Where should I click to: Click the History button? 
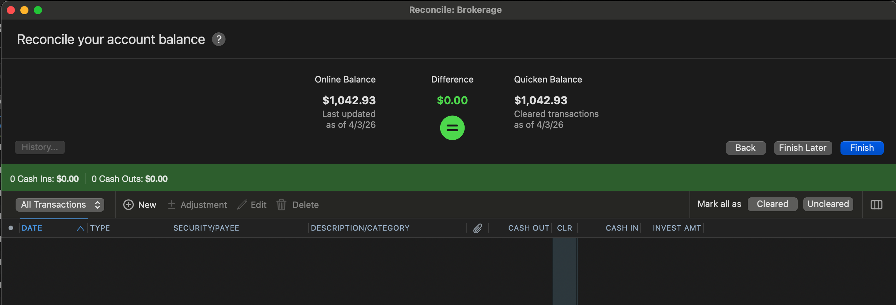(x=40, y=147)
